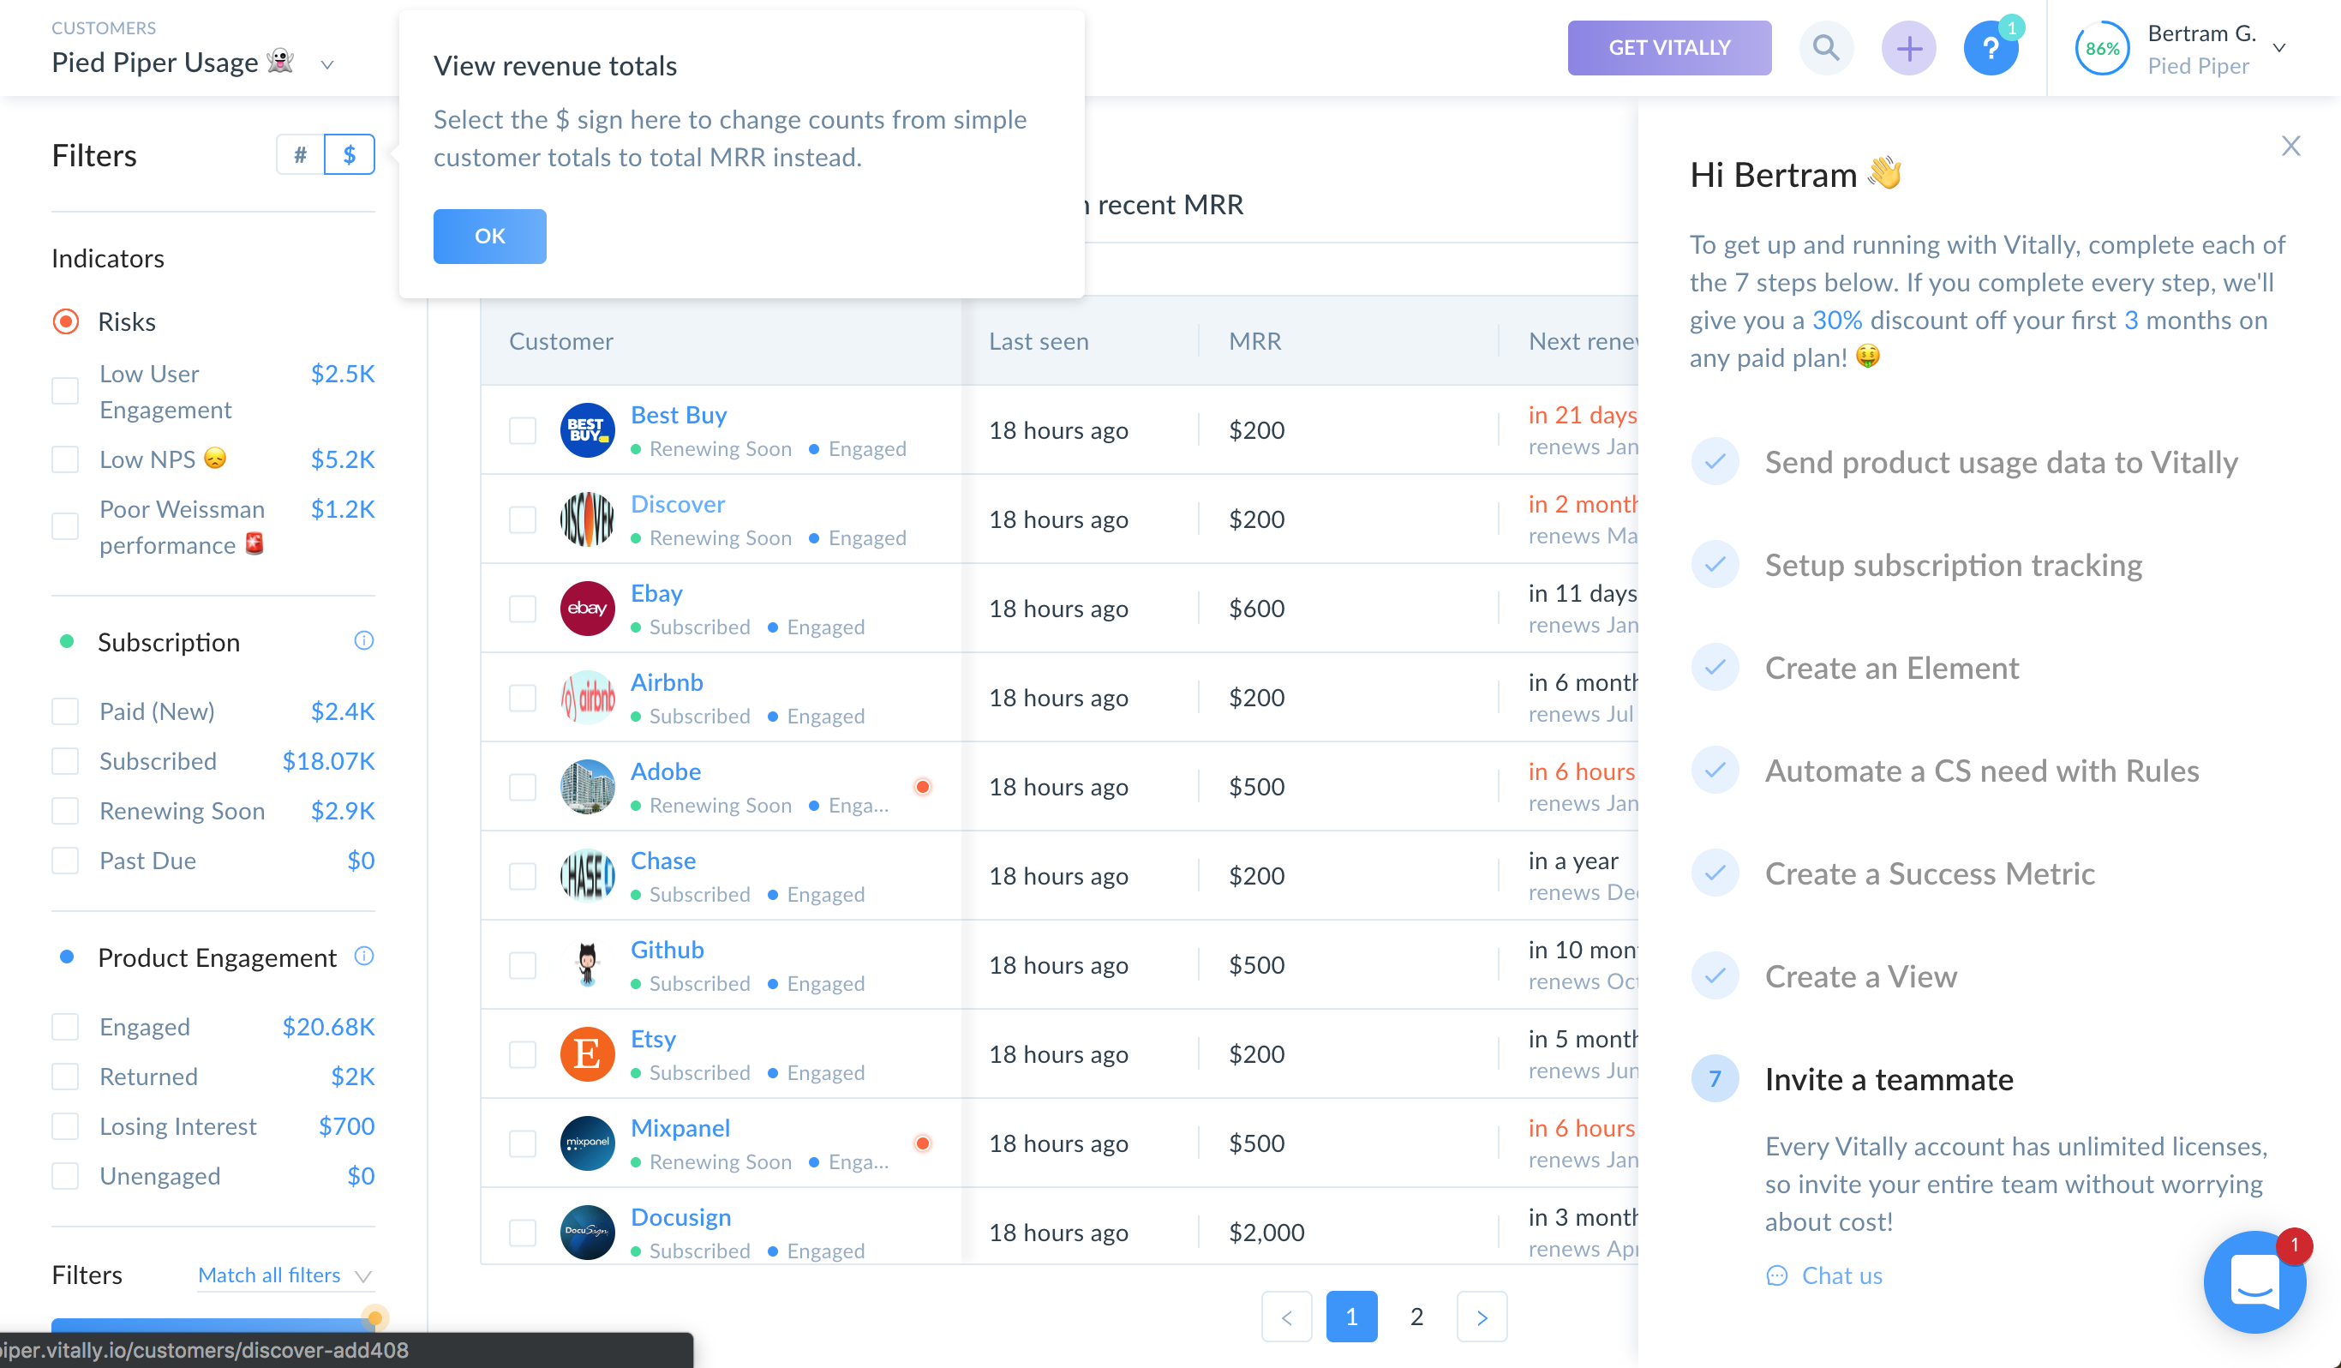
Task: Open the Intercom chat bubble launcher
Action: 2254,1282
